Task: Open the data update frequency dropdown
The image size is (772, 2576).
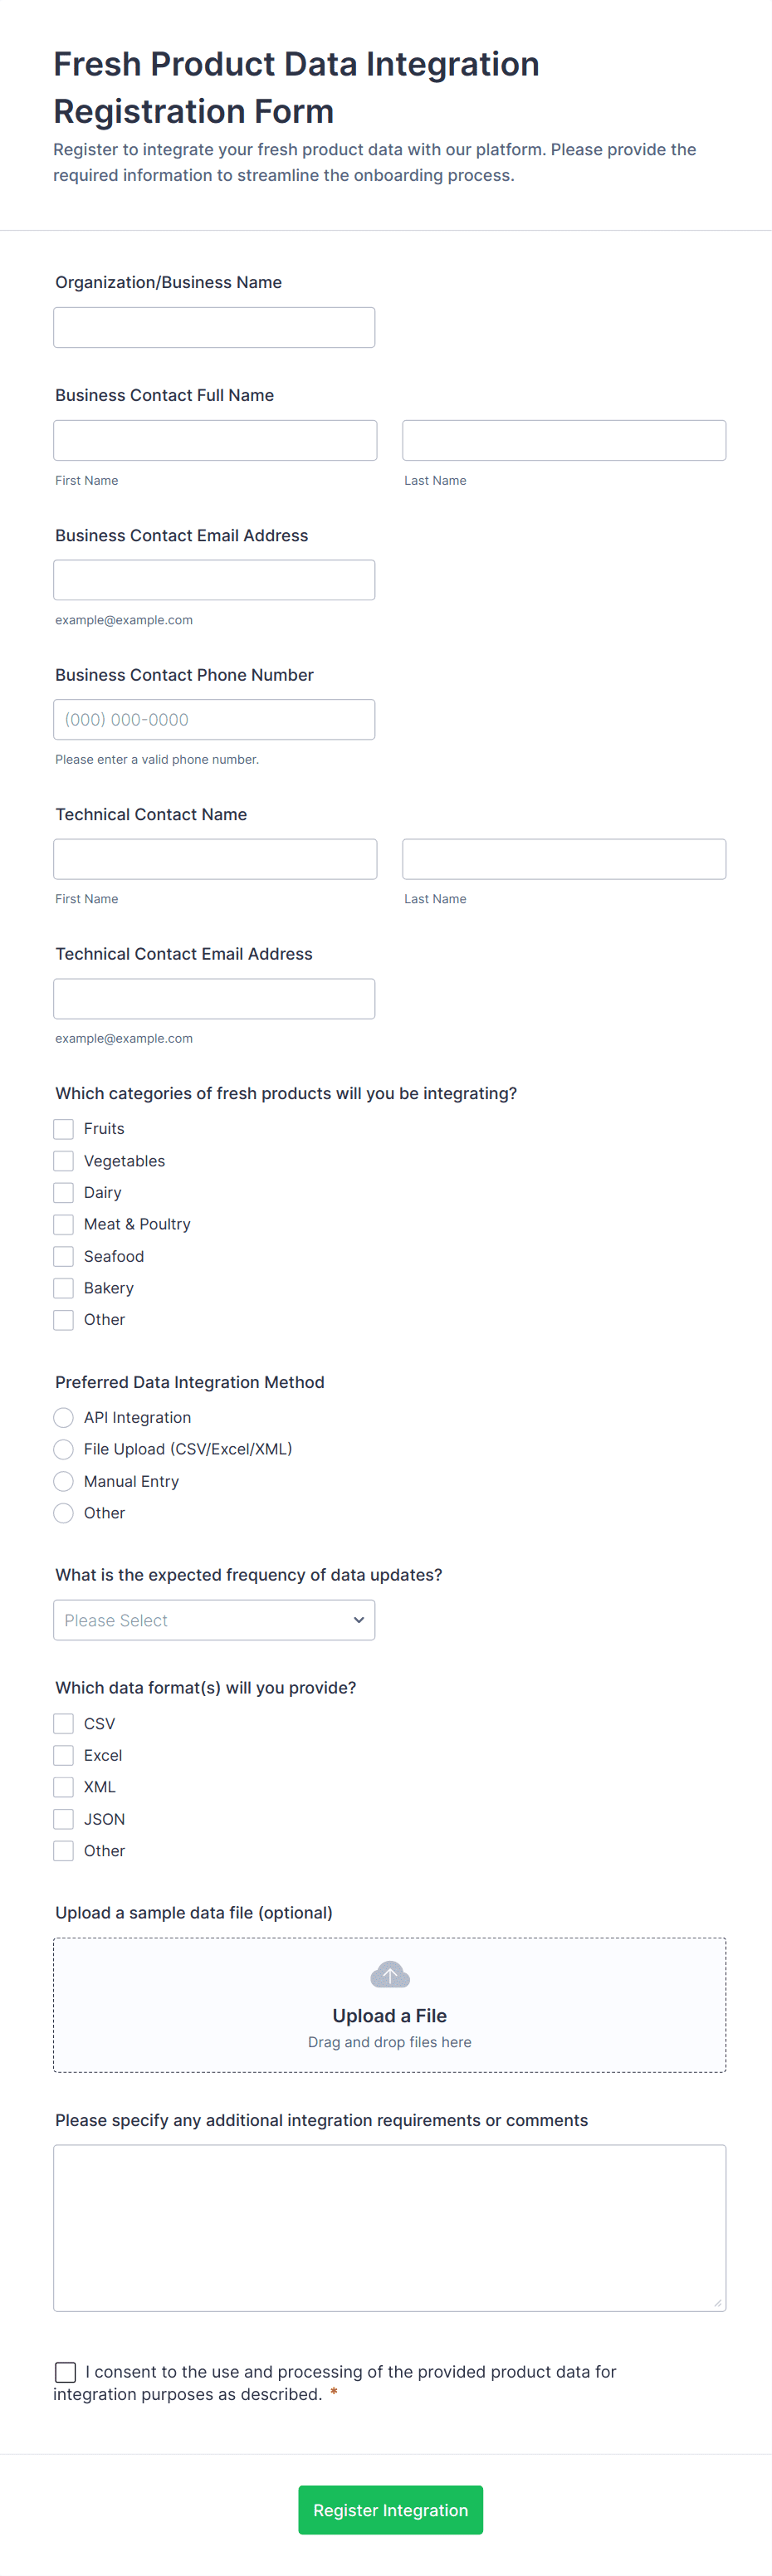Action: 214,1620
